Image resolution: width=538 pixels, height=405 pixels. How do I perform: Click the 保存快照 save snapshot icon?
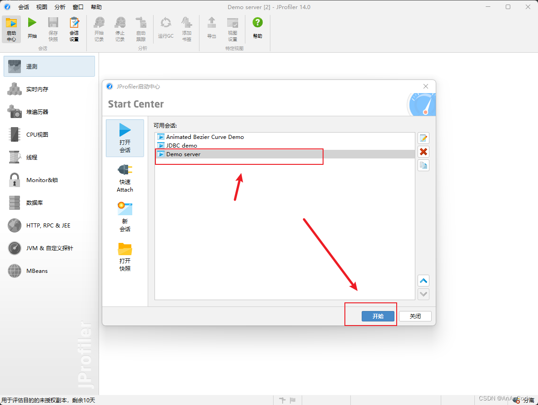tap(53, 30)
